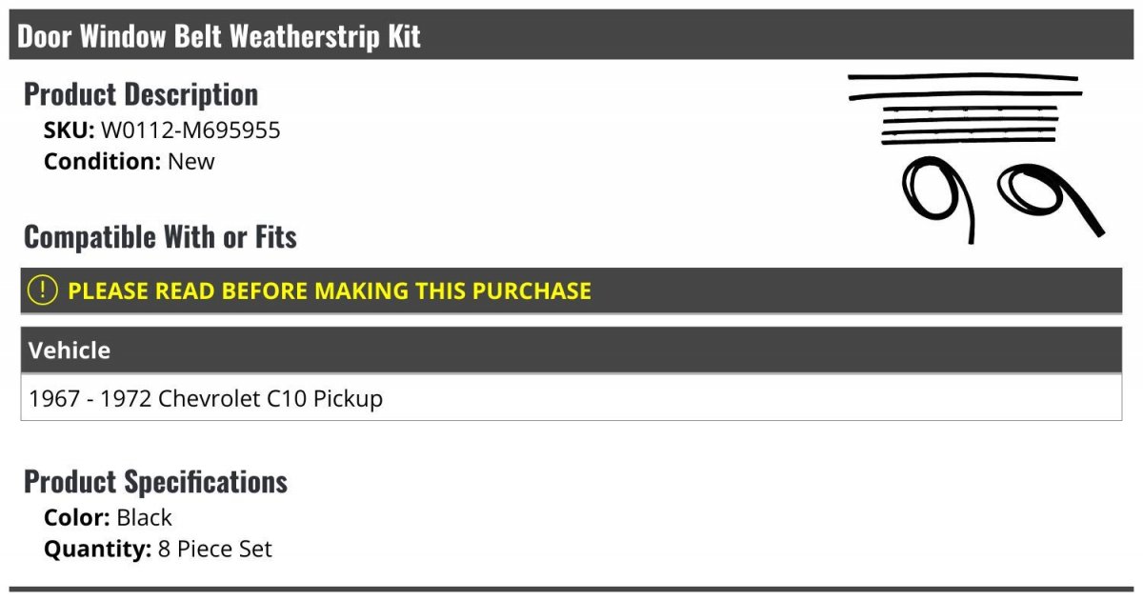This screenshot has height=601, width=1143.
Task: Click the Color: Black specification
Action: [108, 518]
